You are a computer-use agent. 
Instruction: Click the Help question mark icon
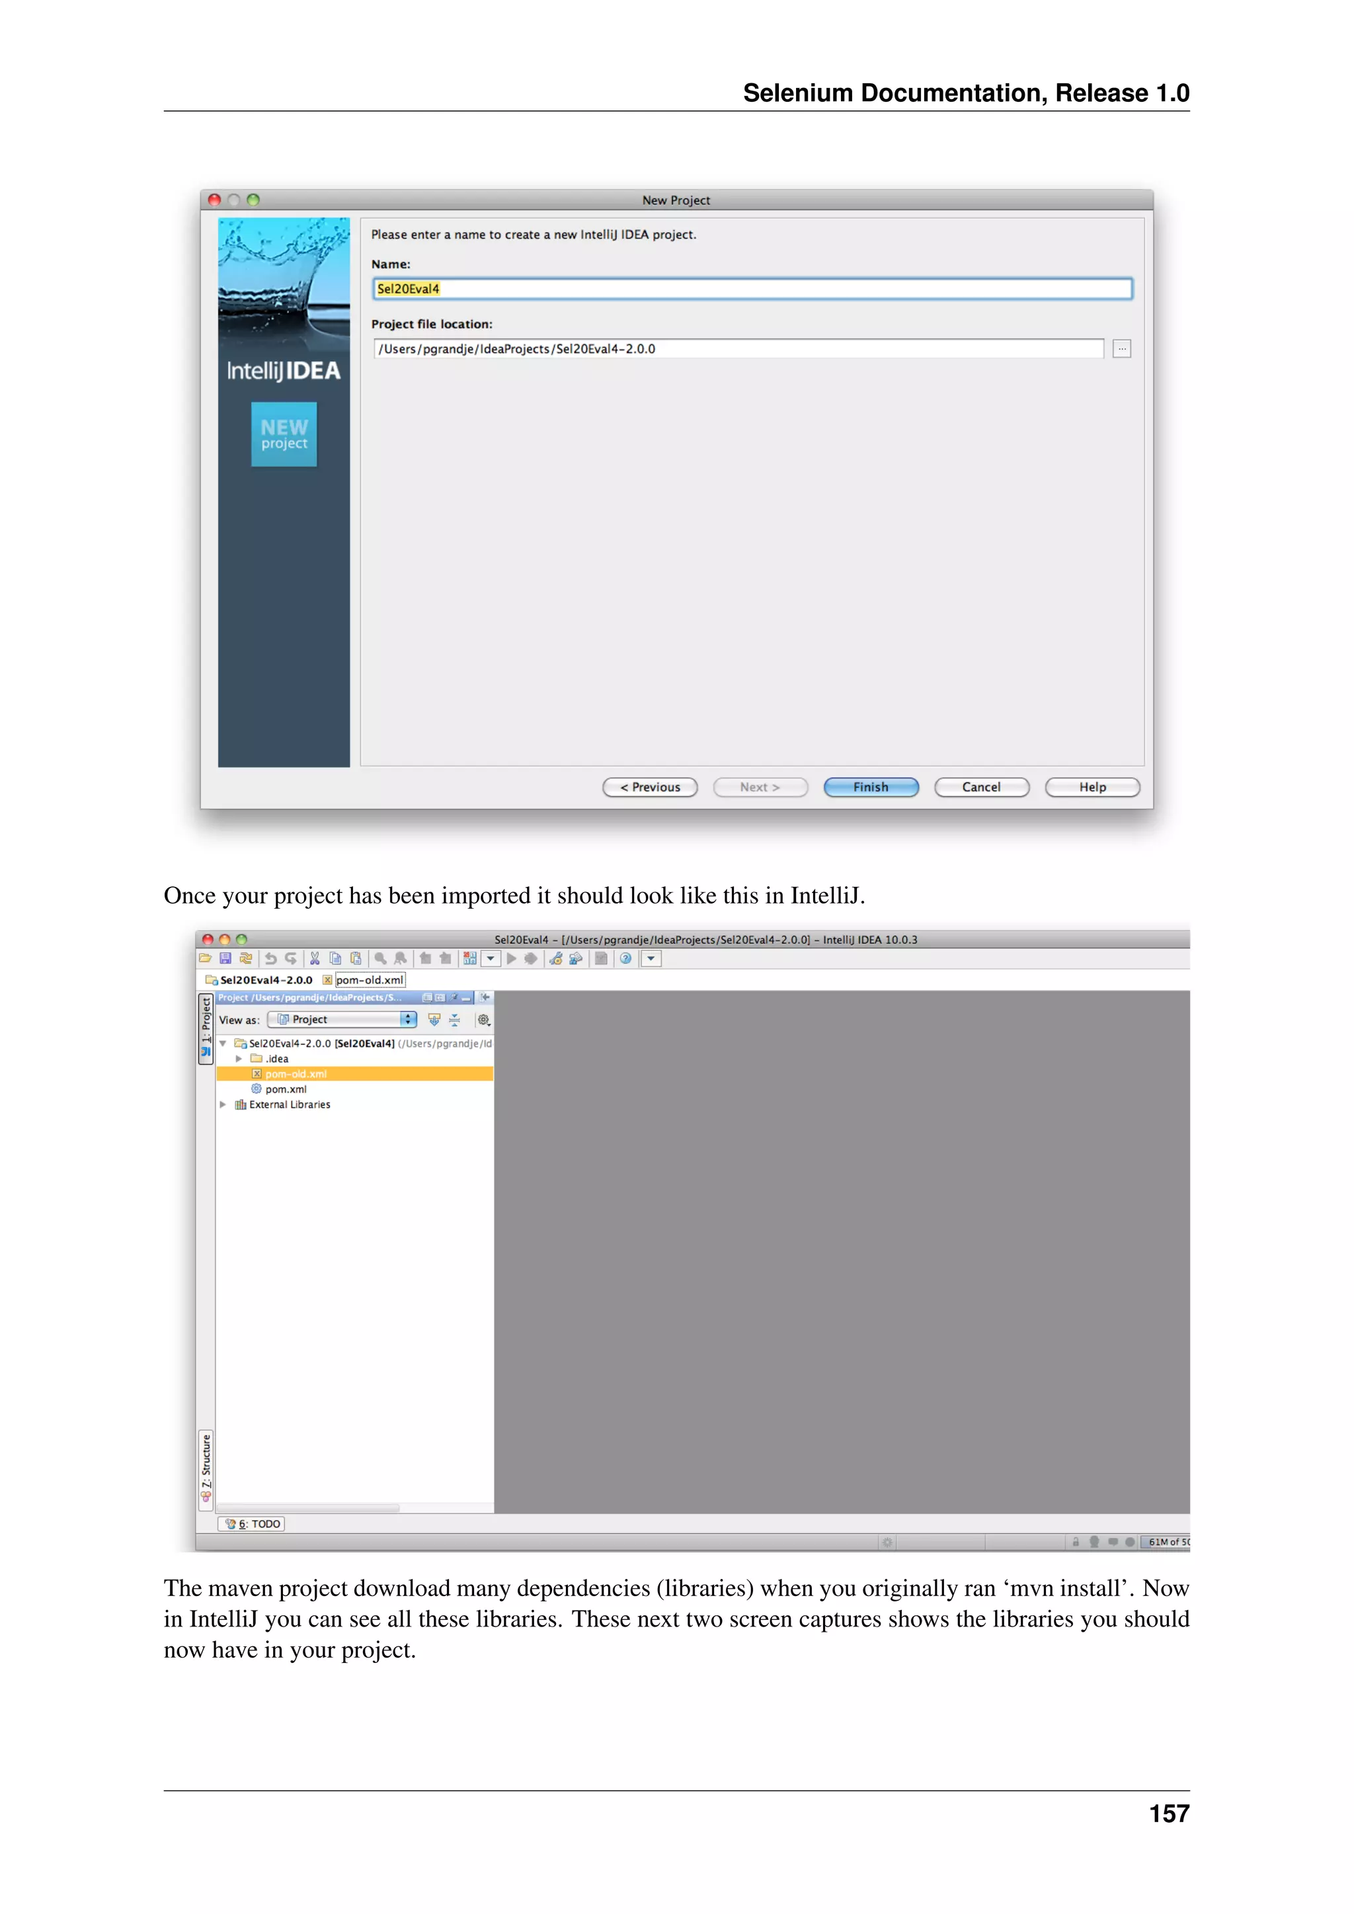(x=625, y=959)
